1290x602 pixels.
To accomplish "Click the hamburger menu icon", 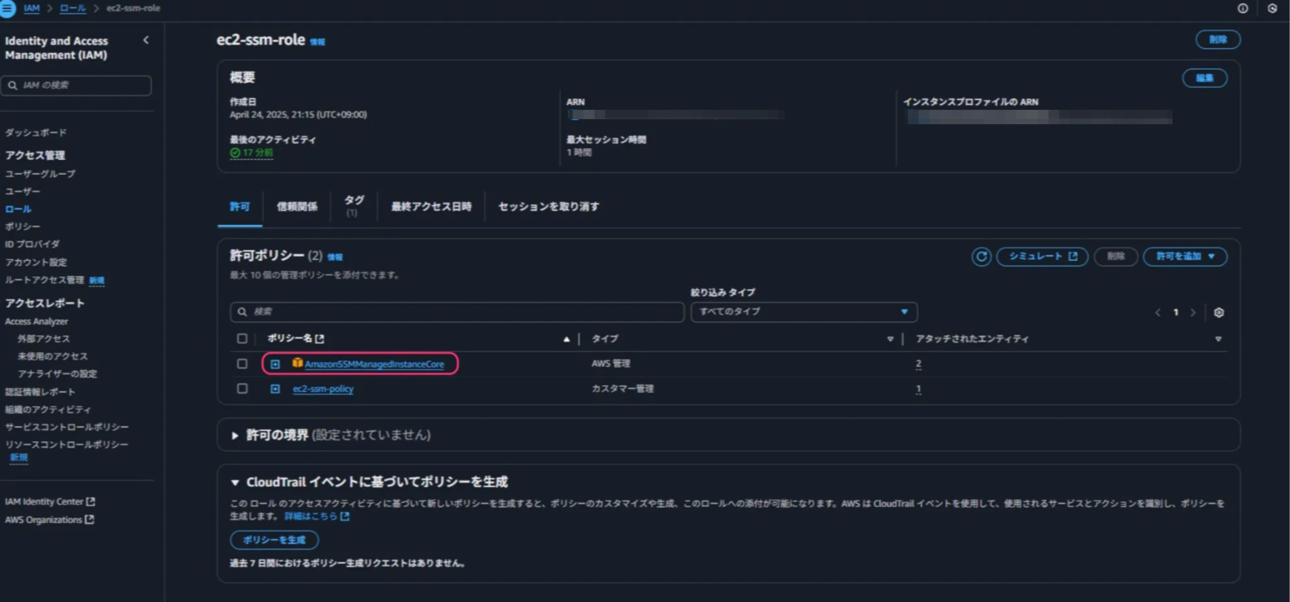I will (7, 8).
